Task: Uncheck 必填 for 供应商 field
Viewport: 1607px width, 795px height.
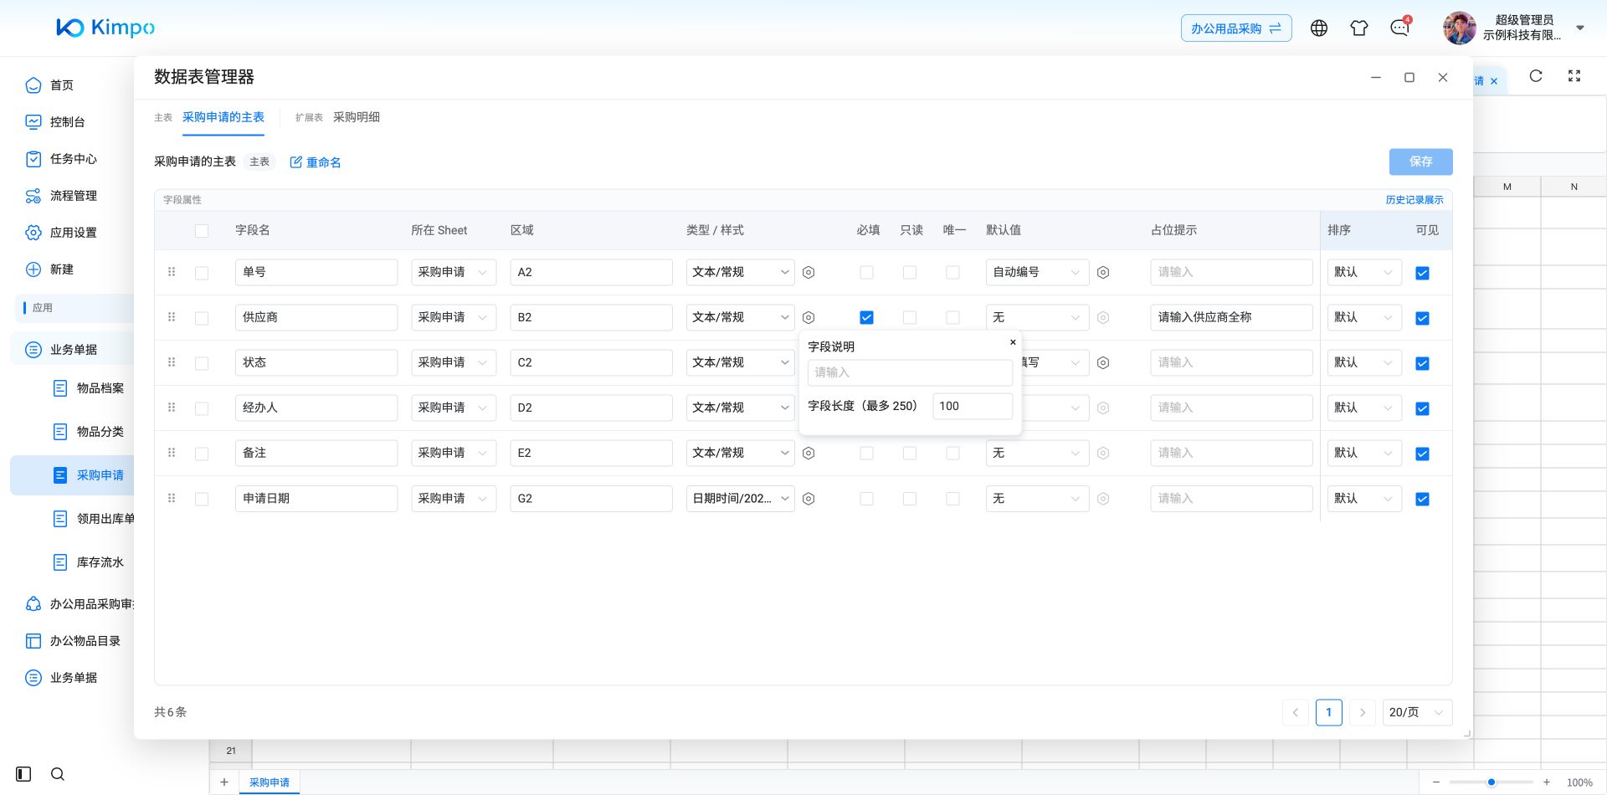Action: pyautogui.click(x=866, y=318)
